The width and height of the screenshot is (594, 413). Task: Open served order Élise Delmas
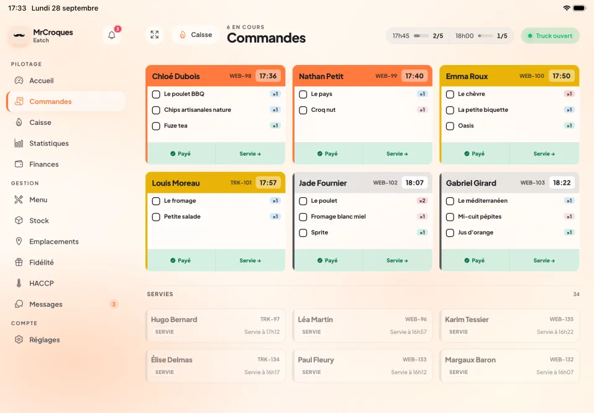click(x=215, y=365)
